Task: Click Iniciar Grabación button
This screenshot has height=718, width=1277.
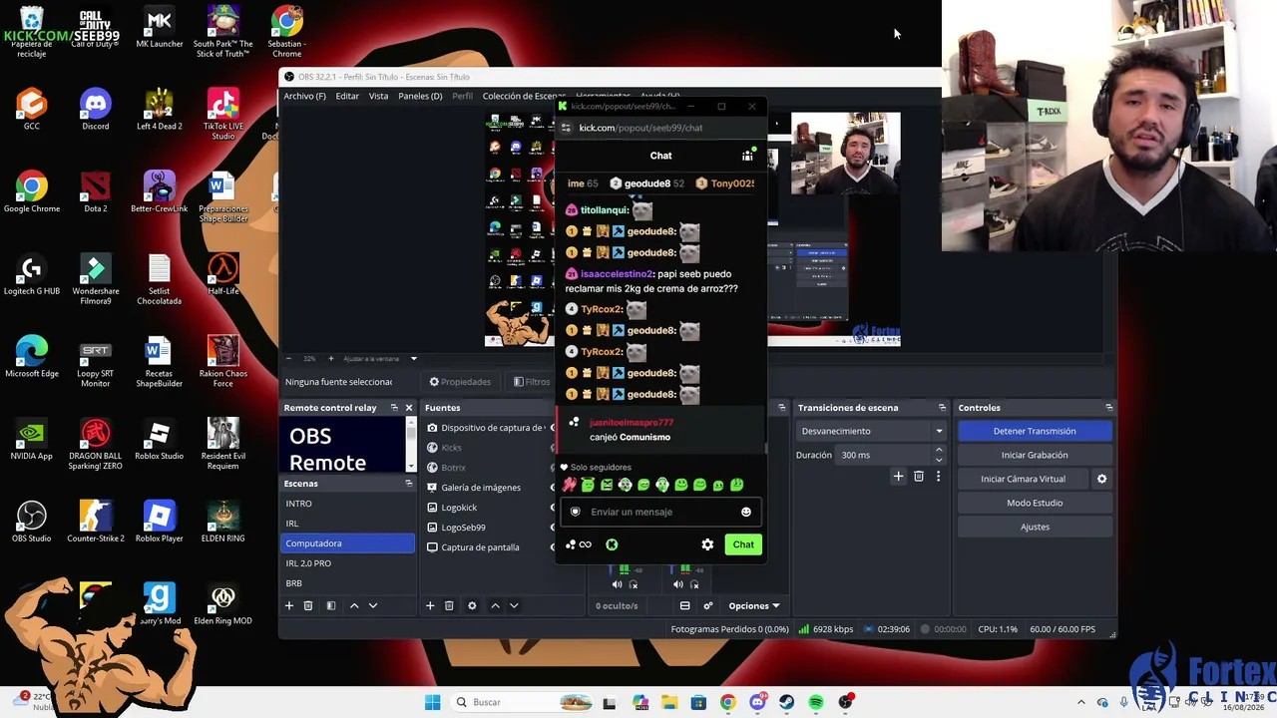Action: [x=1035, y=455]
